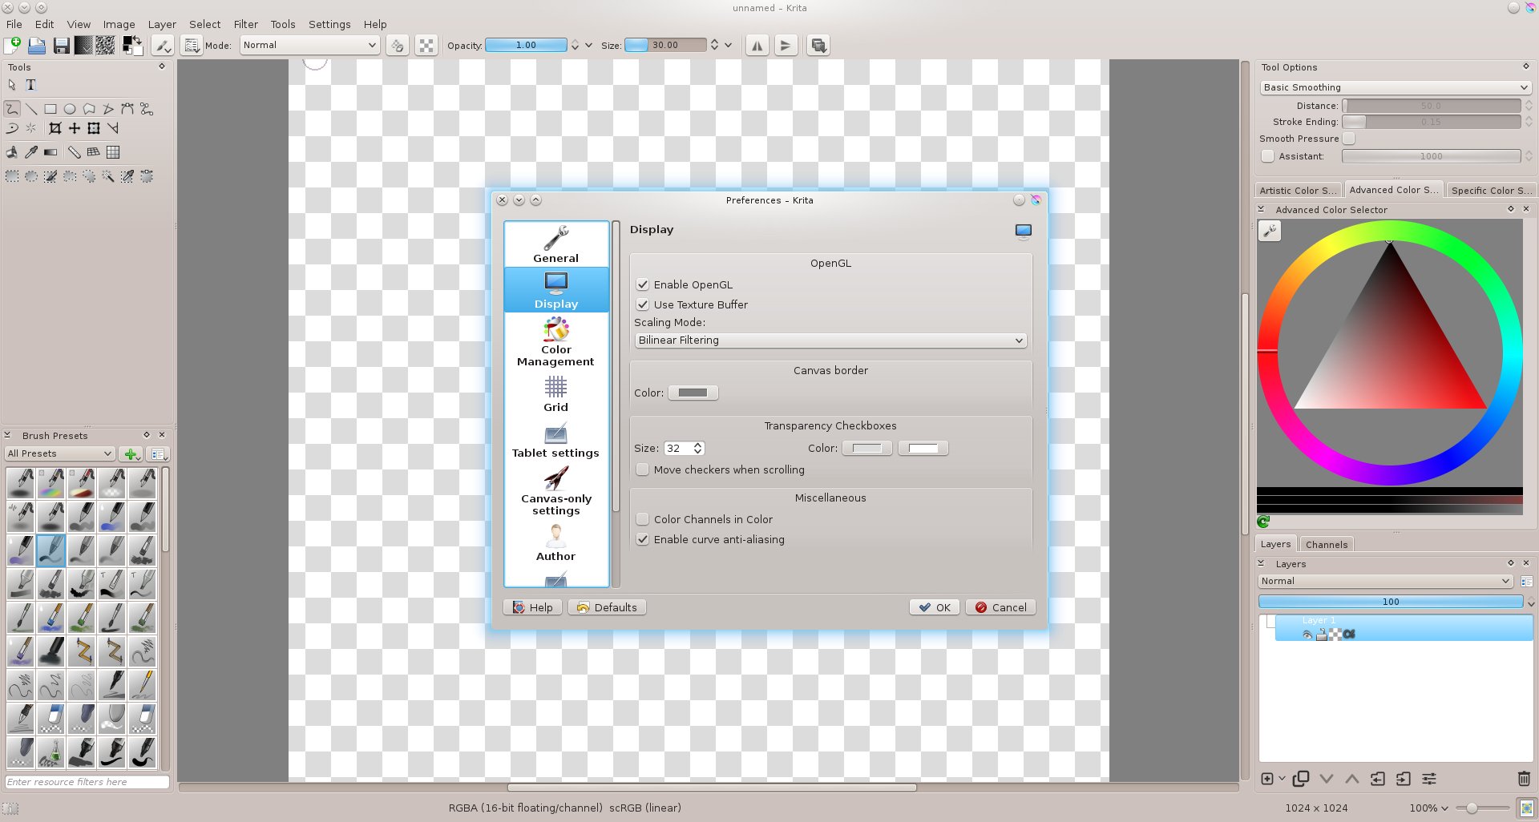The image size is (1539, 822).
Task: Uncheck Enable OpenGL checkbox
Action: [643, 284]
